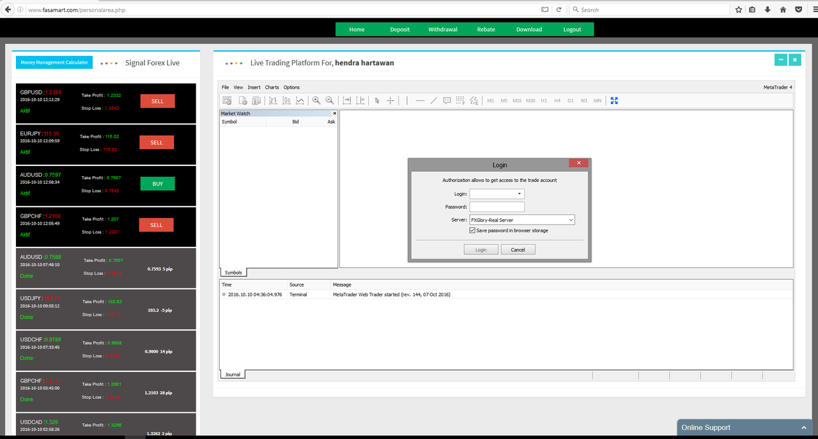
Task: Click BUY button for AUDUSD signal
Action: click(x=157, y=184)
